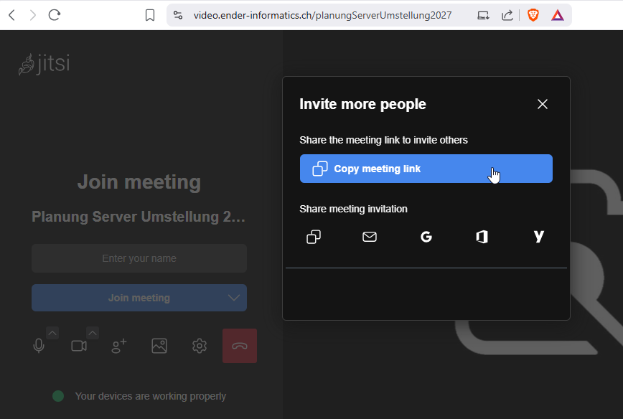Toggle the microphone mute button
The image size is (623, 419).
(x=39, y=346)
